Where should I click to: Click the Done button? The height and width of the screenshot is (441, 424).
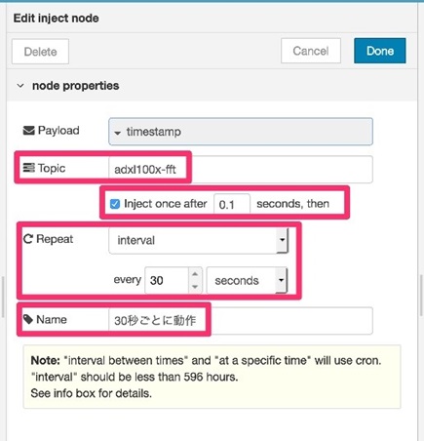[x=380, y=51]
